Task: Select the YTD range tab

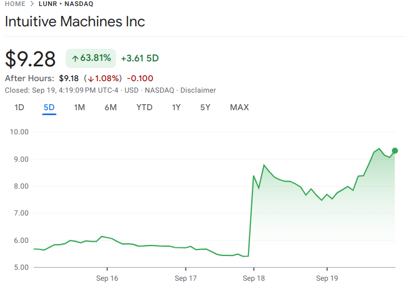Action: [x=144, y=107]
